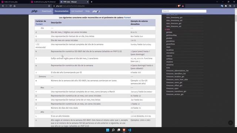Open the Extensions puzzle-piece icon

click(226, 6)
